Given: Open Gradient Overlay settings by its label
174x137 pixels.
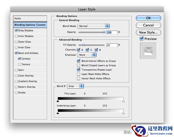Looking at the screenshot, I should click(x=28, y=81).
